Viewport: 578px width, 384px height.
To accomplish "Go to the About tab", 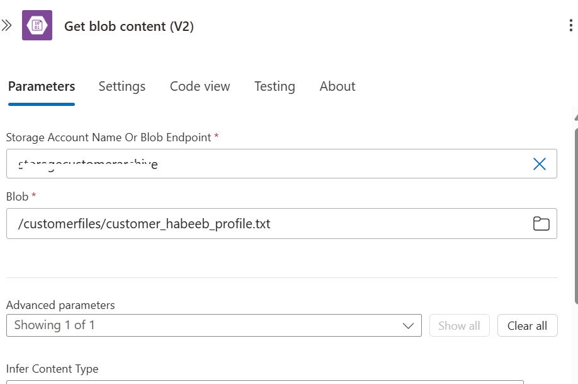I will 337,86.
